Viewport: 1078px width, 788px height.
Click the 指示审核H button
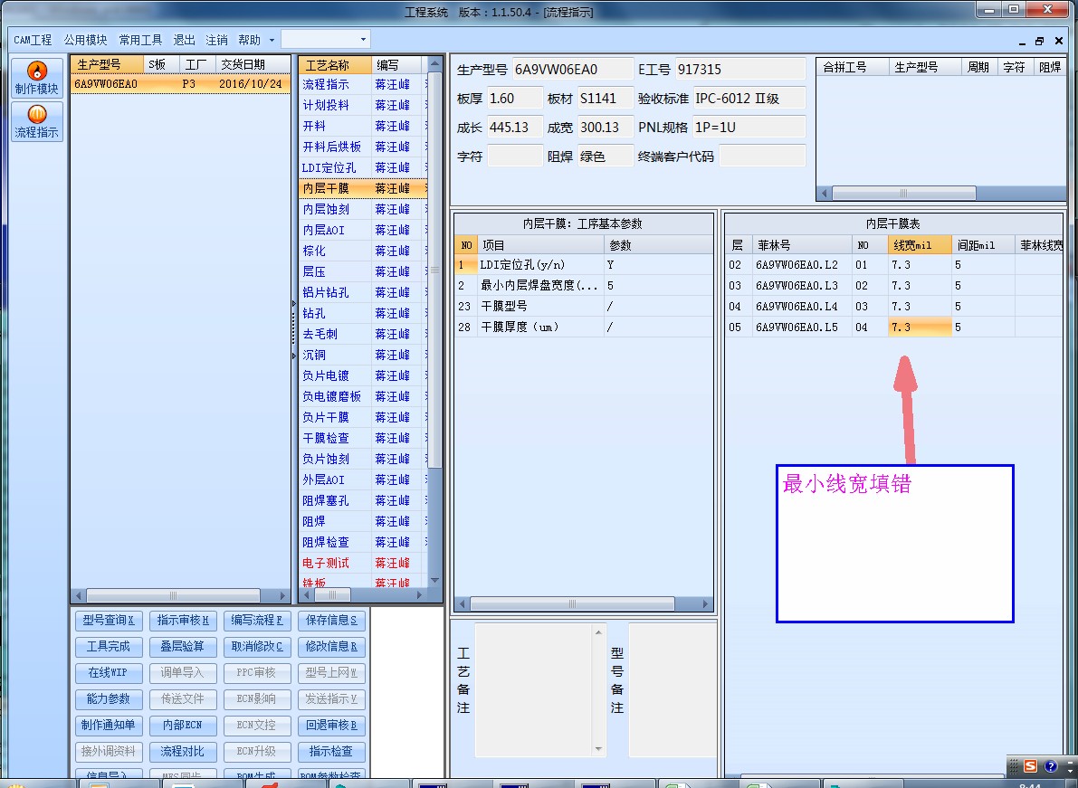pos(183,621)
